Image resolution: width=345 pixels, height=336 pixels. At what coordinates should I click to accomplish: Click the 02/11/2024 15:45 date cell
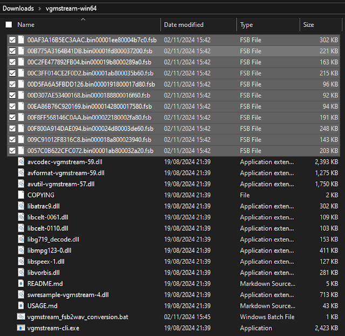click(x=187, y=317)
